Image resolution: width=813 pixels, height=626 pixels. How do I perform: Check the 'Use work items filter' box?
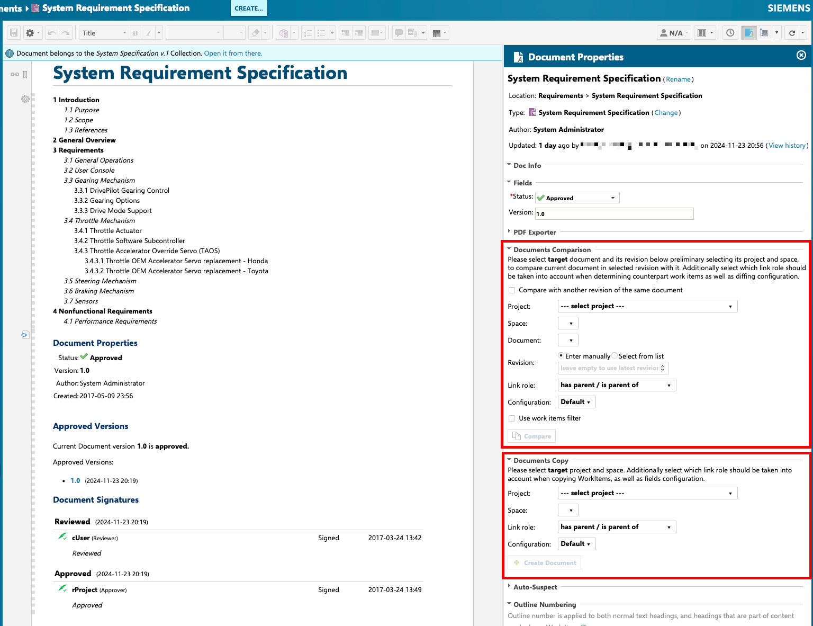pos(512,418)
